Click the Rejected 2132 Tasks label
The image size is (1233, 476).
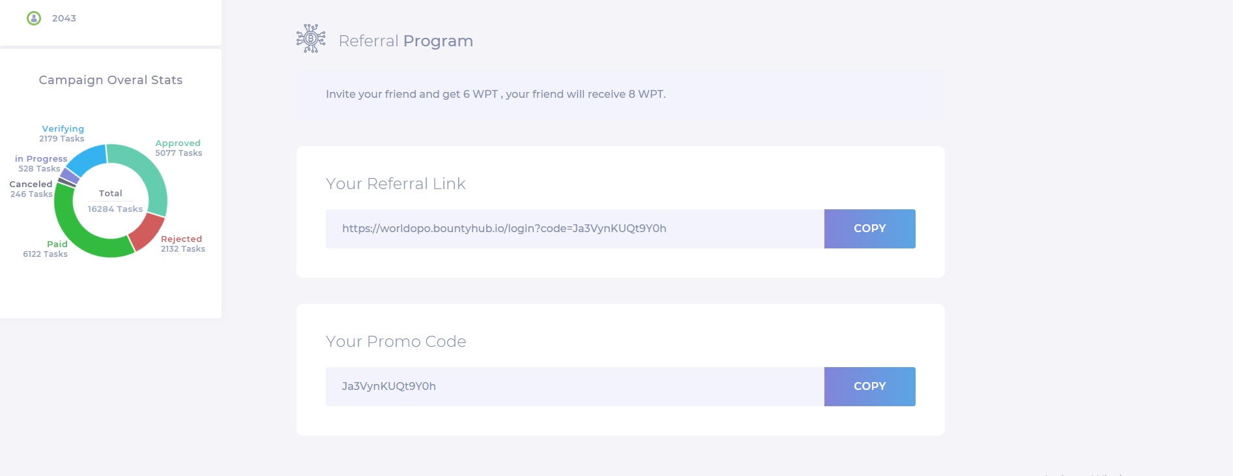click(182, 244)
